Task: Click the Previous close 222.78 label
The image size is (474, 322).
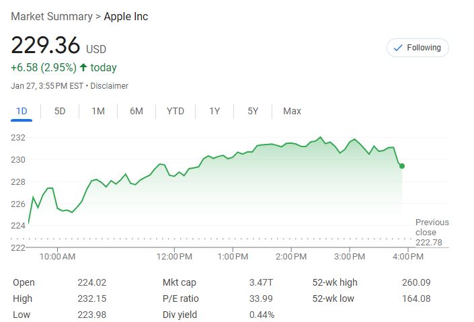Action: coord(432,233)
